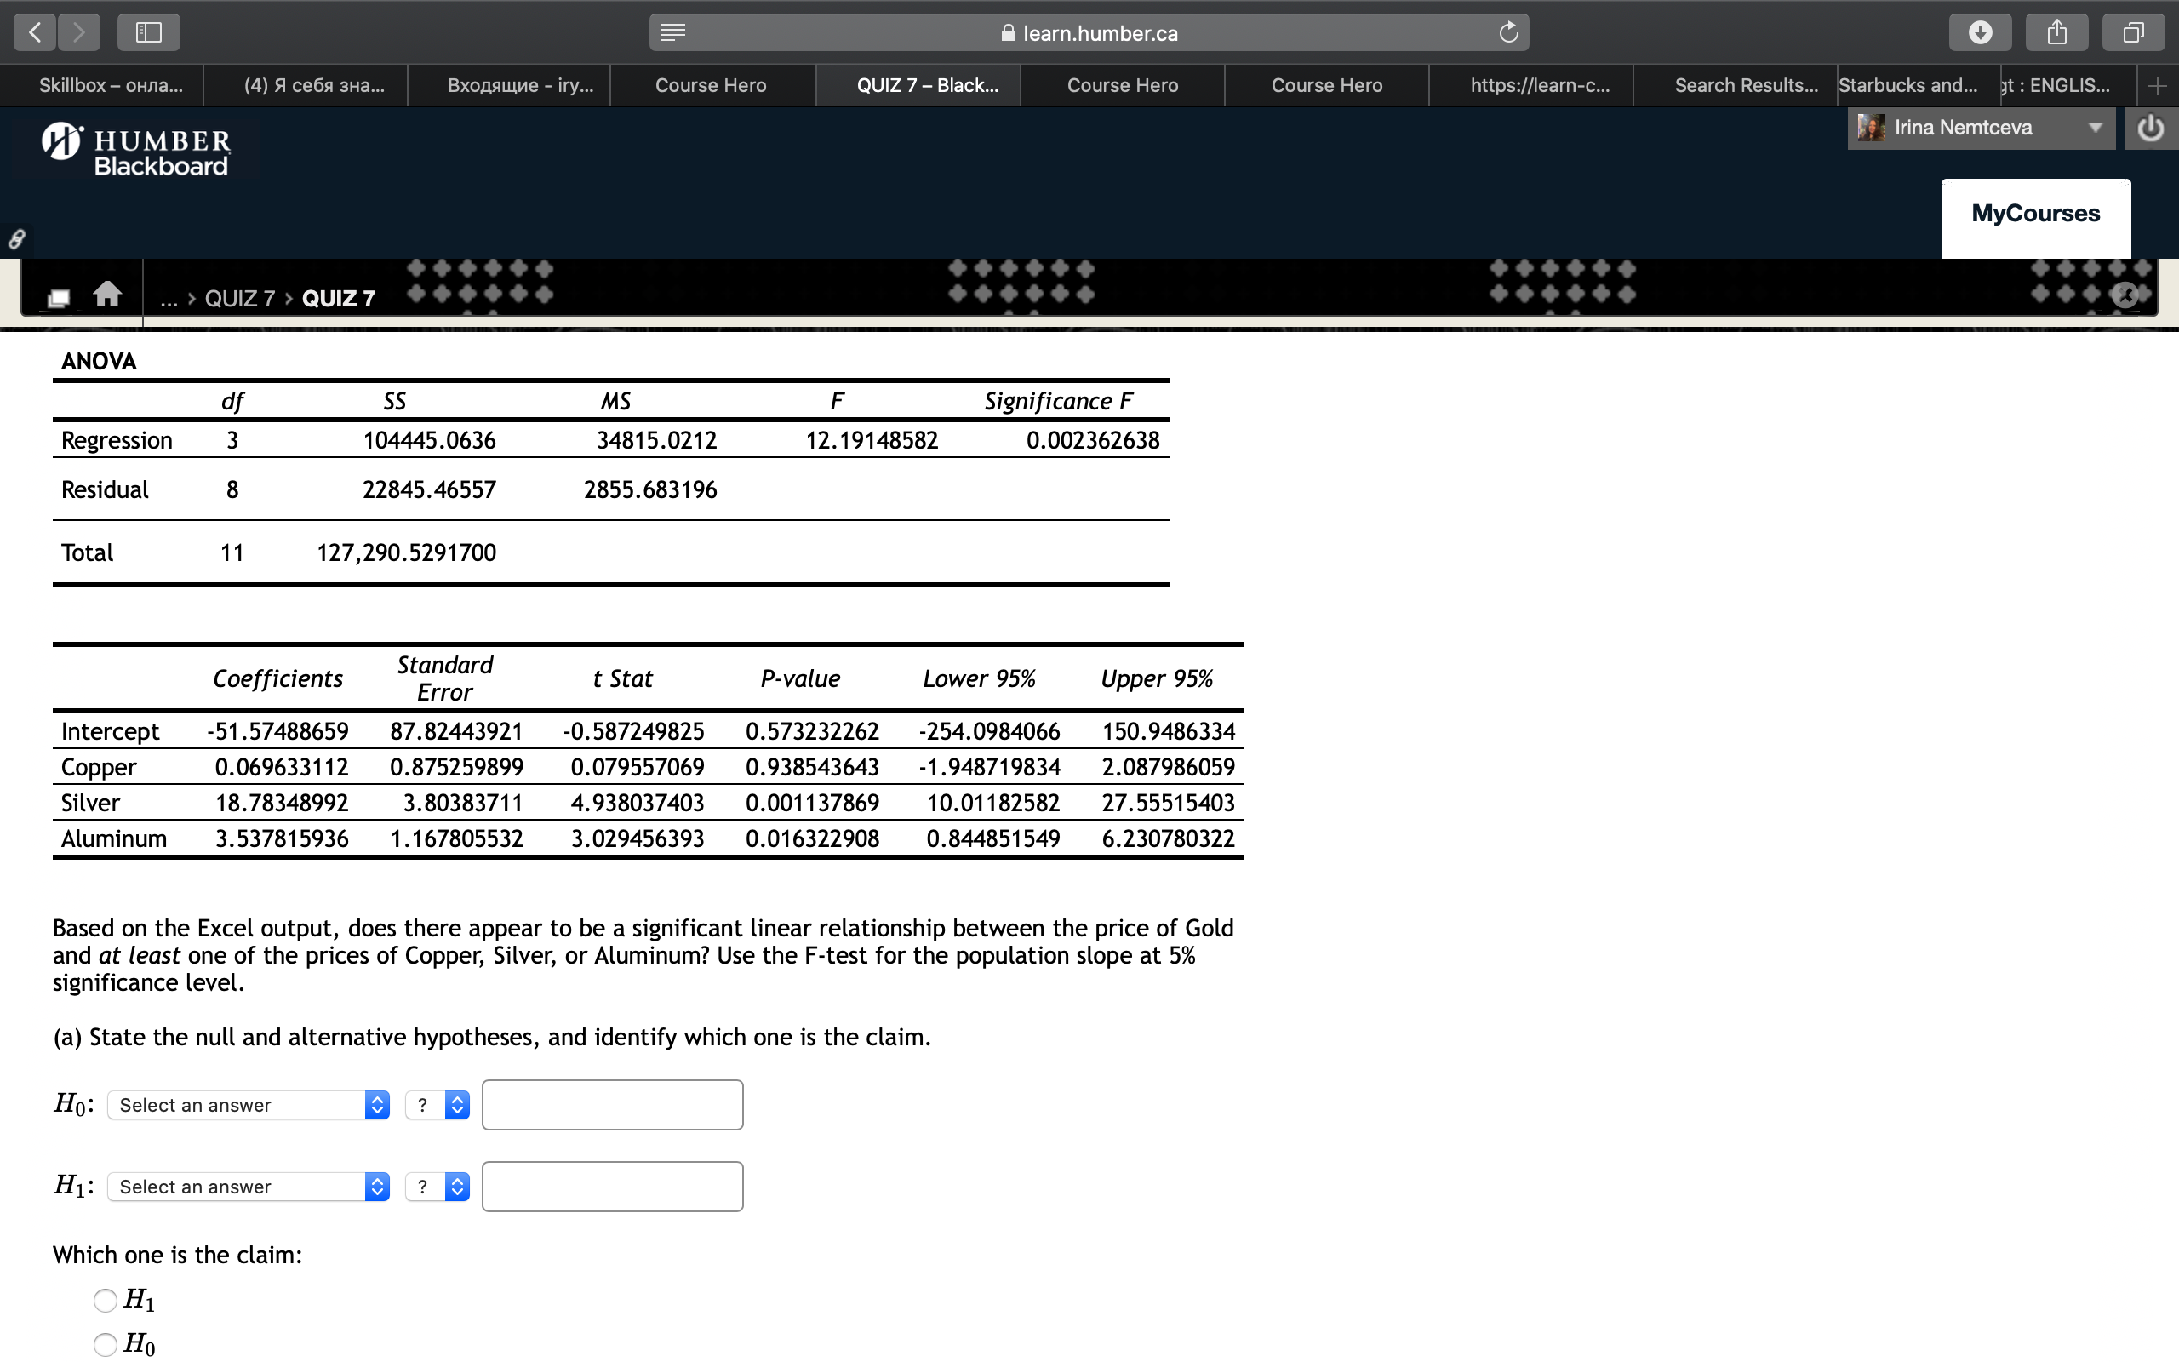2179x1362 pixels.
Task: Switch to the Search Results tab
Action: (1745, 86)
